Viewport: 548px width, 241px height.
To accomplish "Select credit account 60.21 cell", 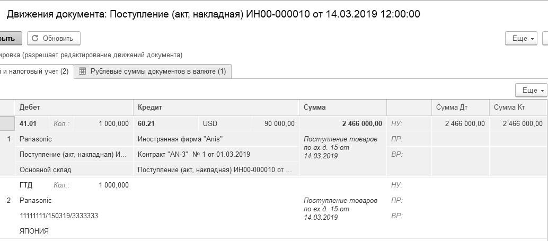I will coord(145,123).
